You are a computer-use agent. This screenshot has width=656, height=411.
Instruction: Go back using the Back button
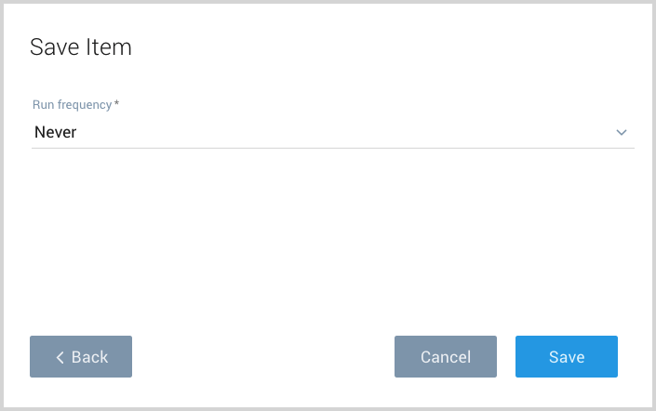tap(81, 357)
